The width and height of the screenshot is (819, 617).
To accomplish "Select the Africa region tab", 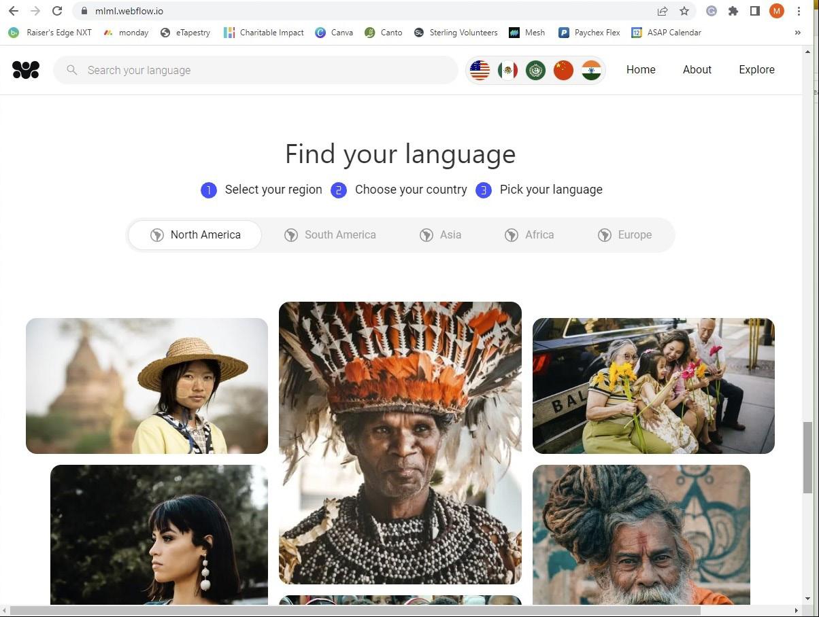I will 529,235.
